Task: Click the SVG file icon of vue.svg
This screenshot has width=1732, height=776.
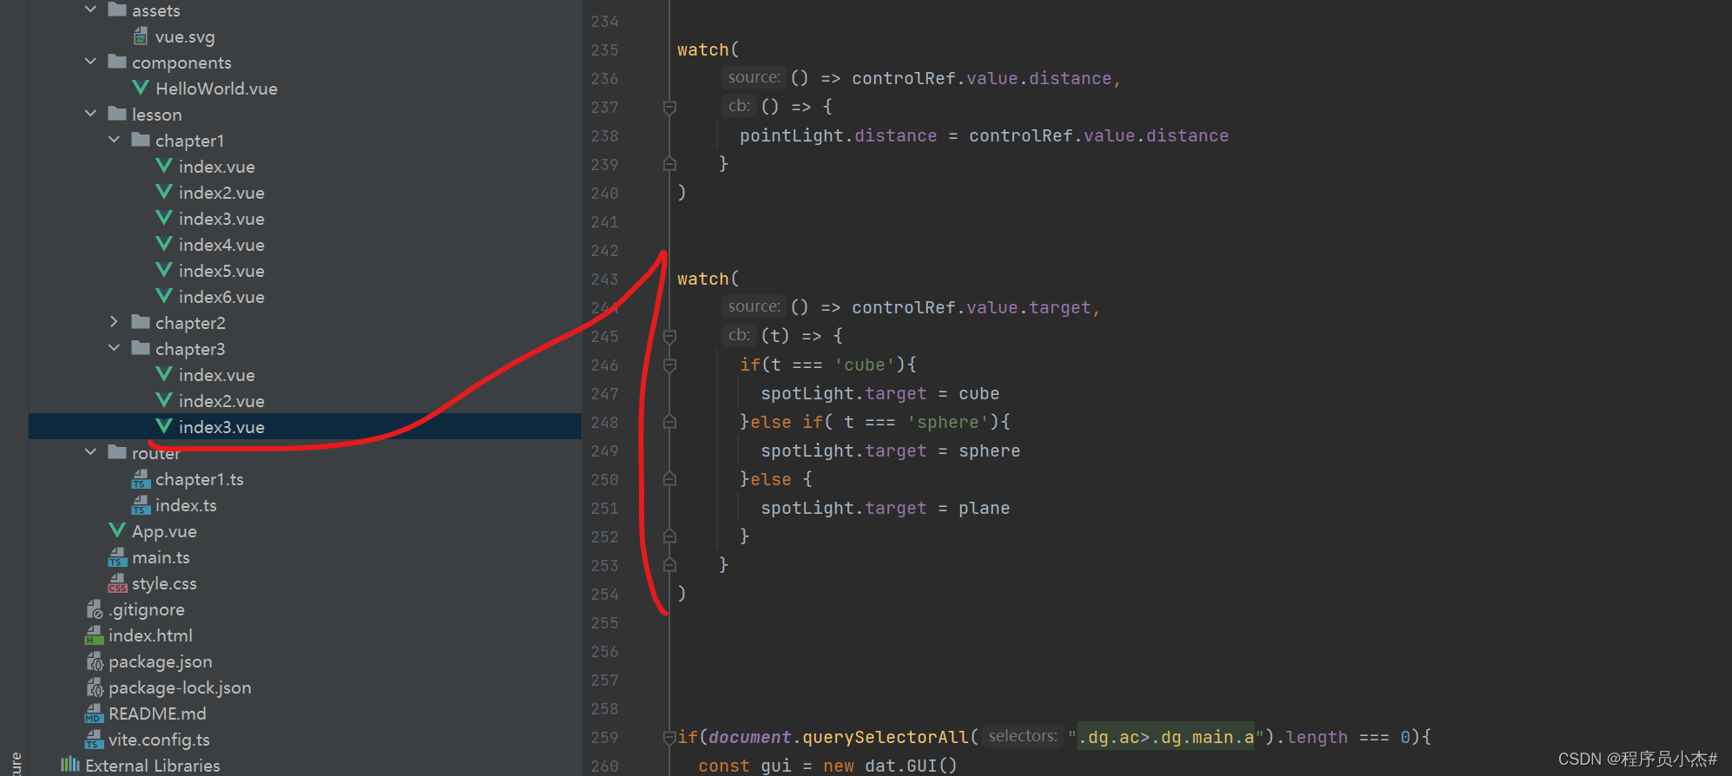Action: [x=141, y=36]
